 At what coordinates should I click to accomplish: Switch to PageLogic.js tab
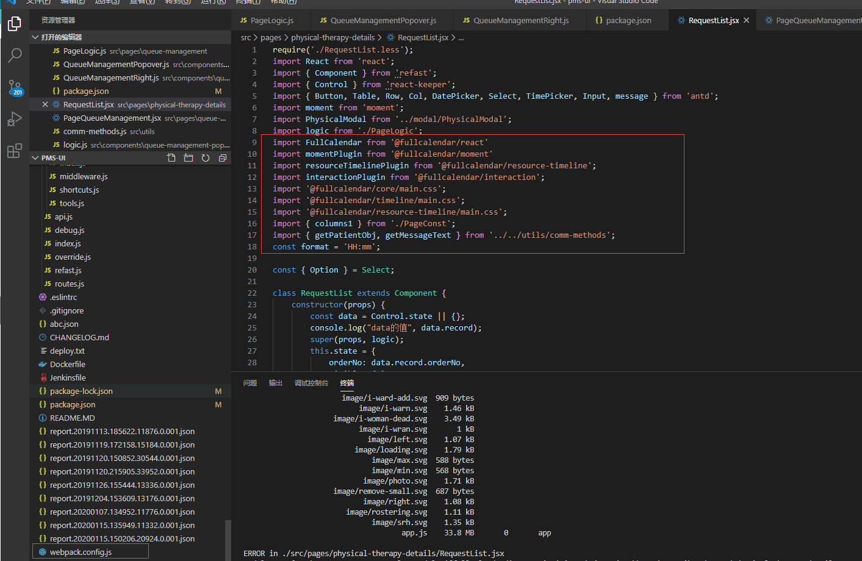pyautogui.click(x=271, y=20)
